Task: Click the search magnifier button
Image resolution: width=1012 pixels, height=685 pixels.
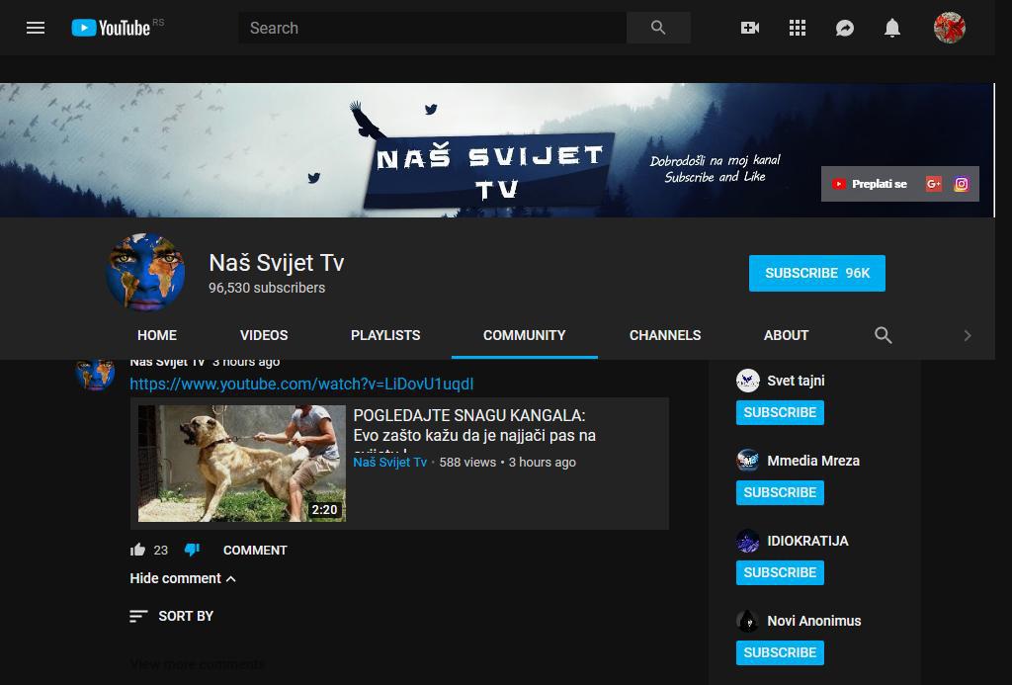Action: [658, 28]
